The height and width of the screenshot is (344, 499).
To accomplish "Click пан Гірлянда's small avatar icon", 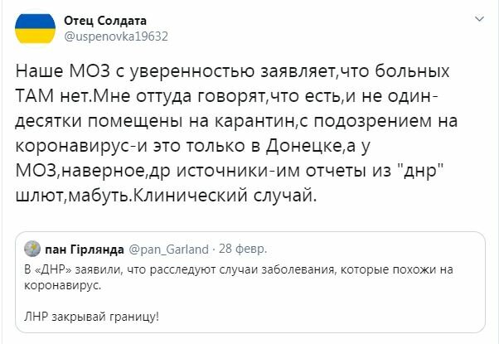I will (x=32, y=249).
